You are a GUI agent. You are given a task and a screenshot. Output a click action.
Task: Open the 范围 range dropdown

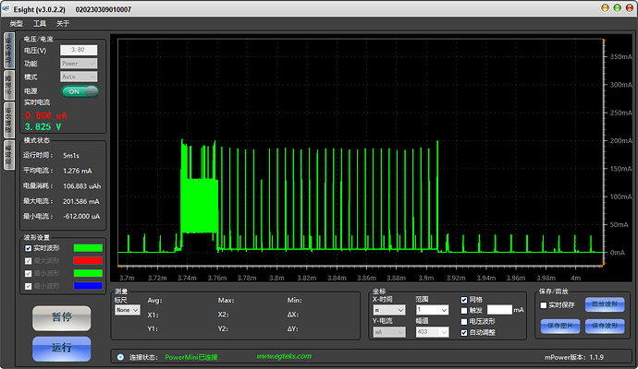(x=432, y=310)
